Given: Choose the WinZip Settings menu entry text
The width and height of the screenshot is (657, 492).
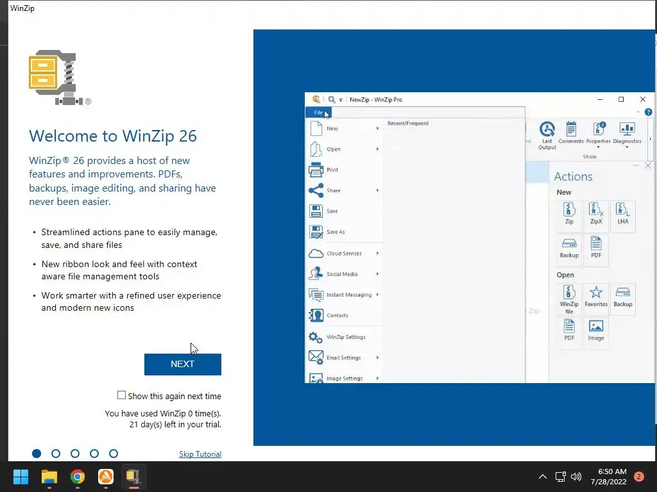Looking at the screenshot, I should point(346,337).
